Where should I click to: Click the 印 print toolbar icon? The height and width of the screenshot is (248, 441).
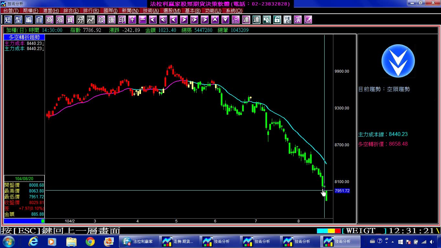pyautogui.click(x=122, y=20)
